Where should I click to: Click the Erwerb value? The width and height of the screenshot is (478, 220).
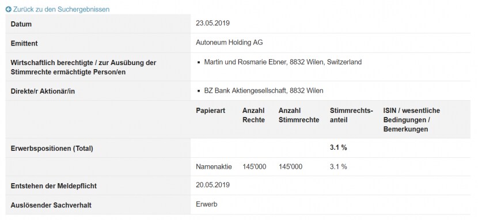pyautogui.click(x=207, y=204)
